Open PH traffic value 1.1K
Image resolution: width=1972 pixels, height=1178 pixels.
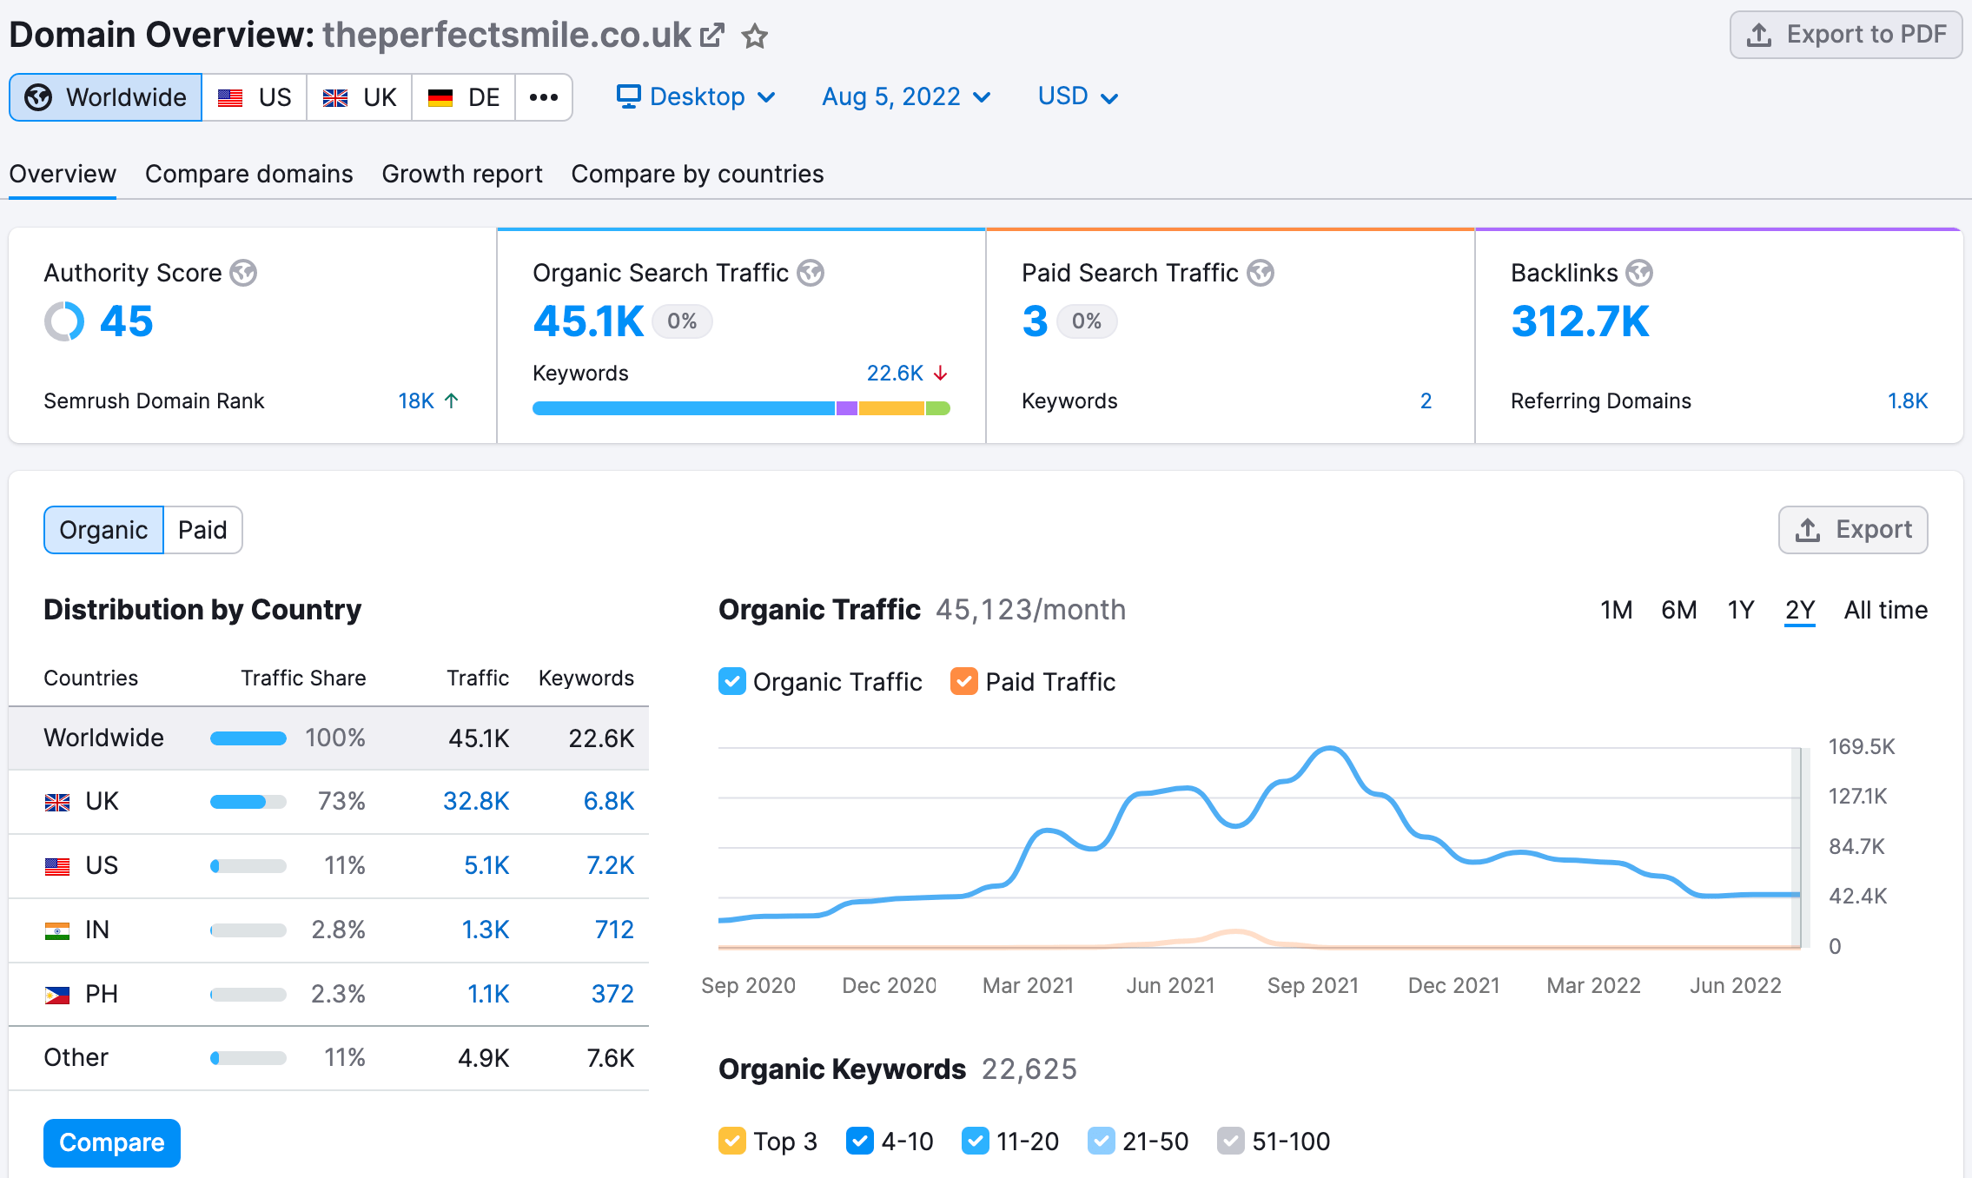pos(488,994)
